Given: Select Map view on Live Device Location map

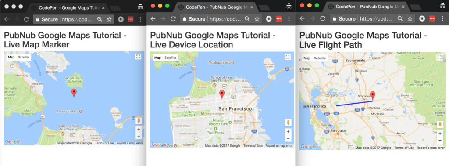Looking at the screenshot, I should tap(157, 58).
